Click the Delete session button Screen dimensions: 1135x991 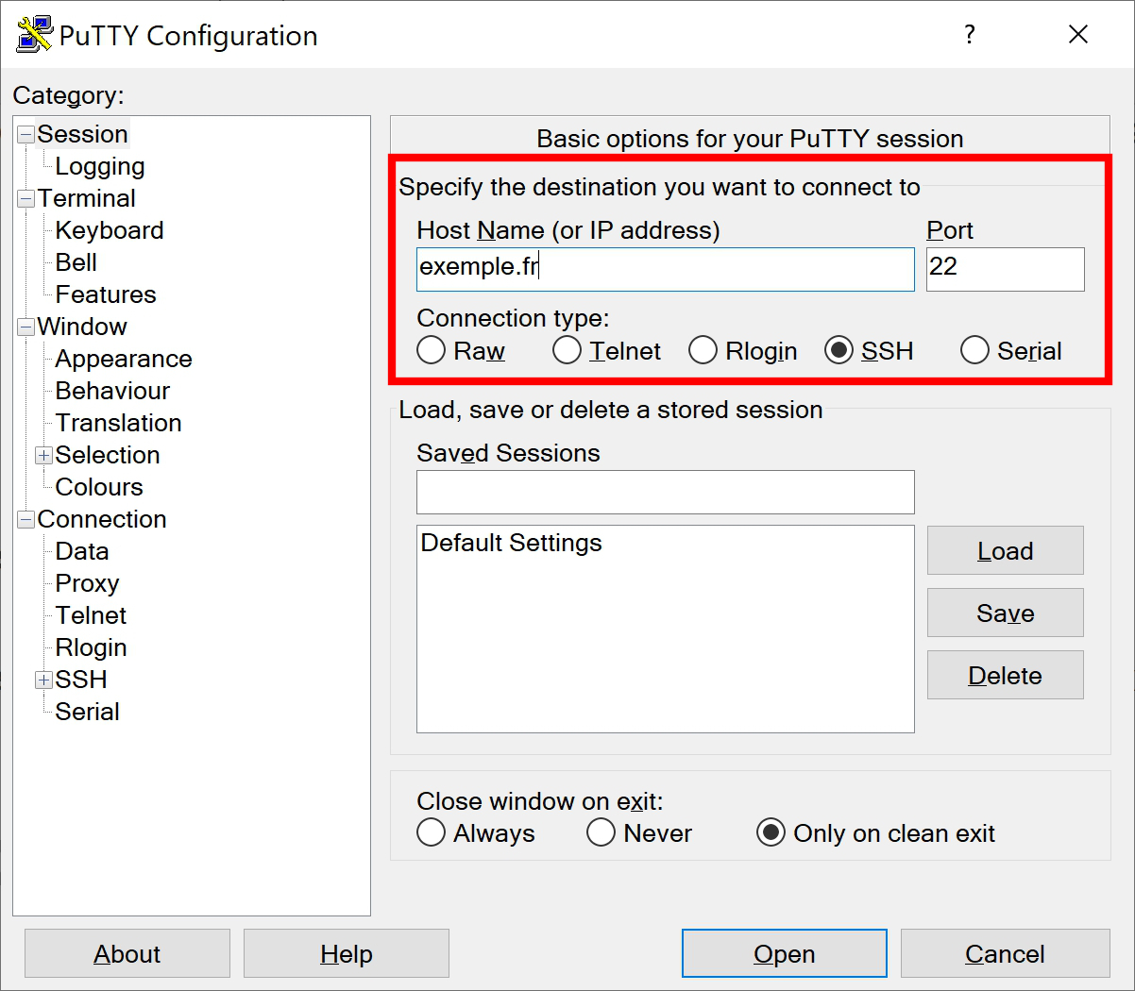click(x=1006, y=675)
